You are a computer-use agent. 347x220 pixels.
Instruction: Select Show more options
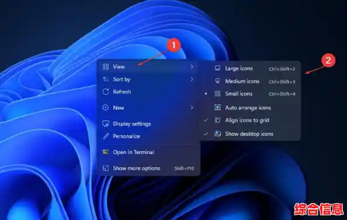pos(148,168)
